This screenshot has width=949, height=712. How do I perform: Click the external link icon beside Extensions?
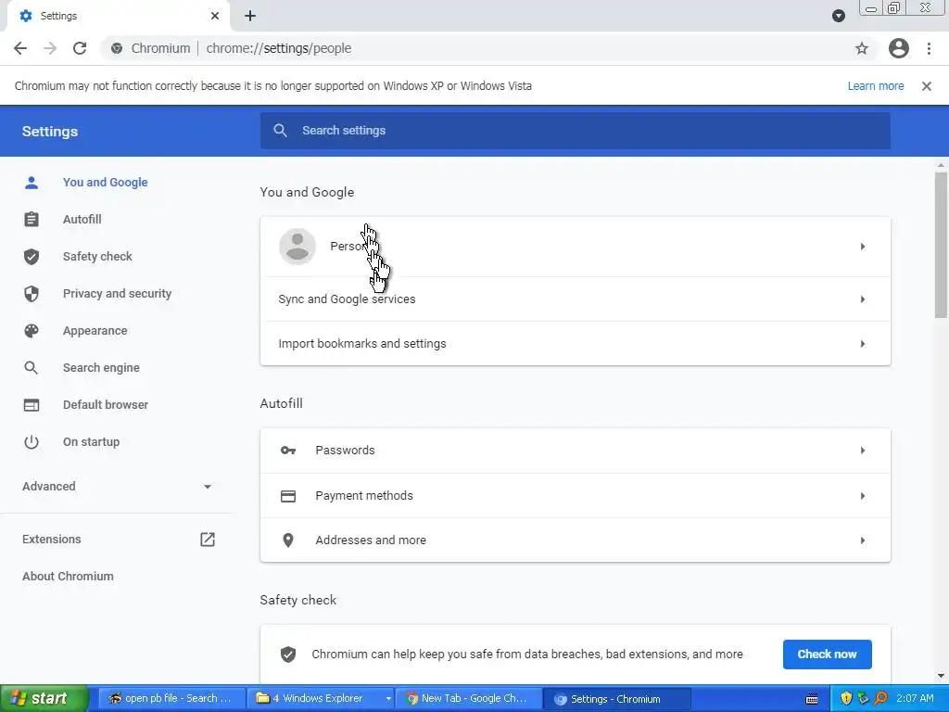[208, 540]
